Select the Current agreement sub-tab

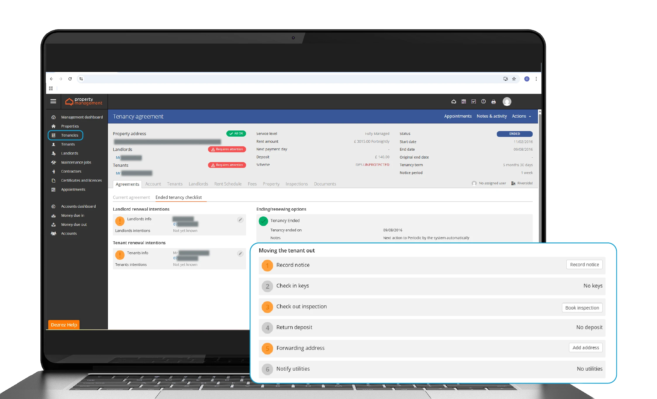[131, 197]
